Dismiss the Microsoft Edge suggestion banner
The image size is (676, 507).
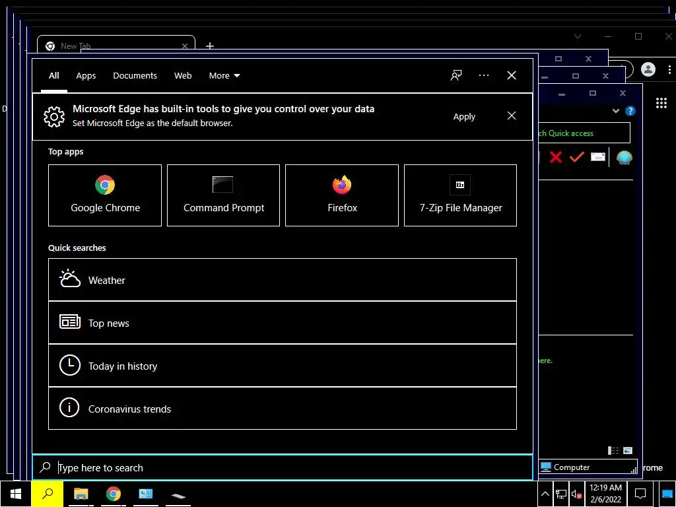(512, 116)
